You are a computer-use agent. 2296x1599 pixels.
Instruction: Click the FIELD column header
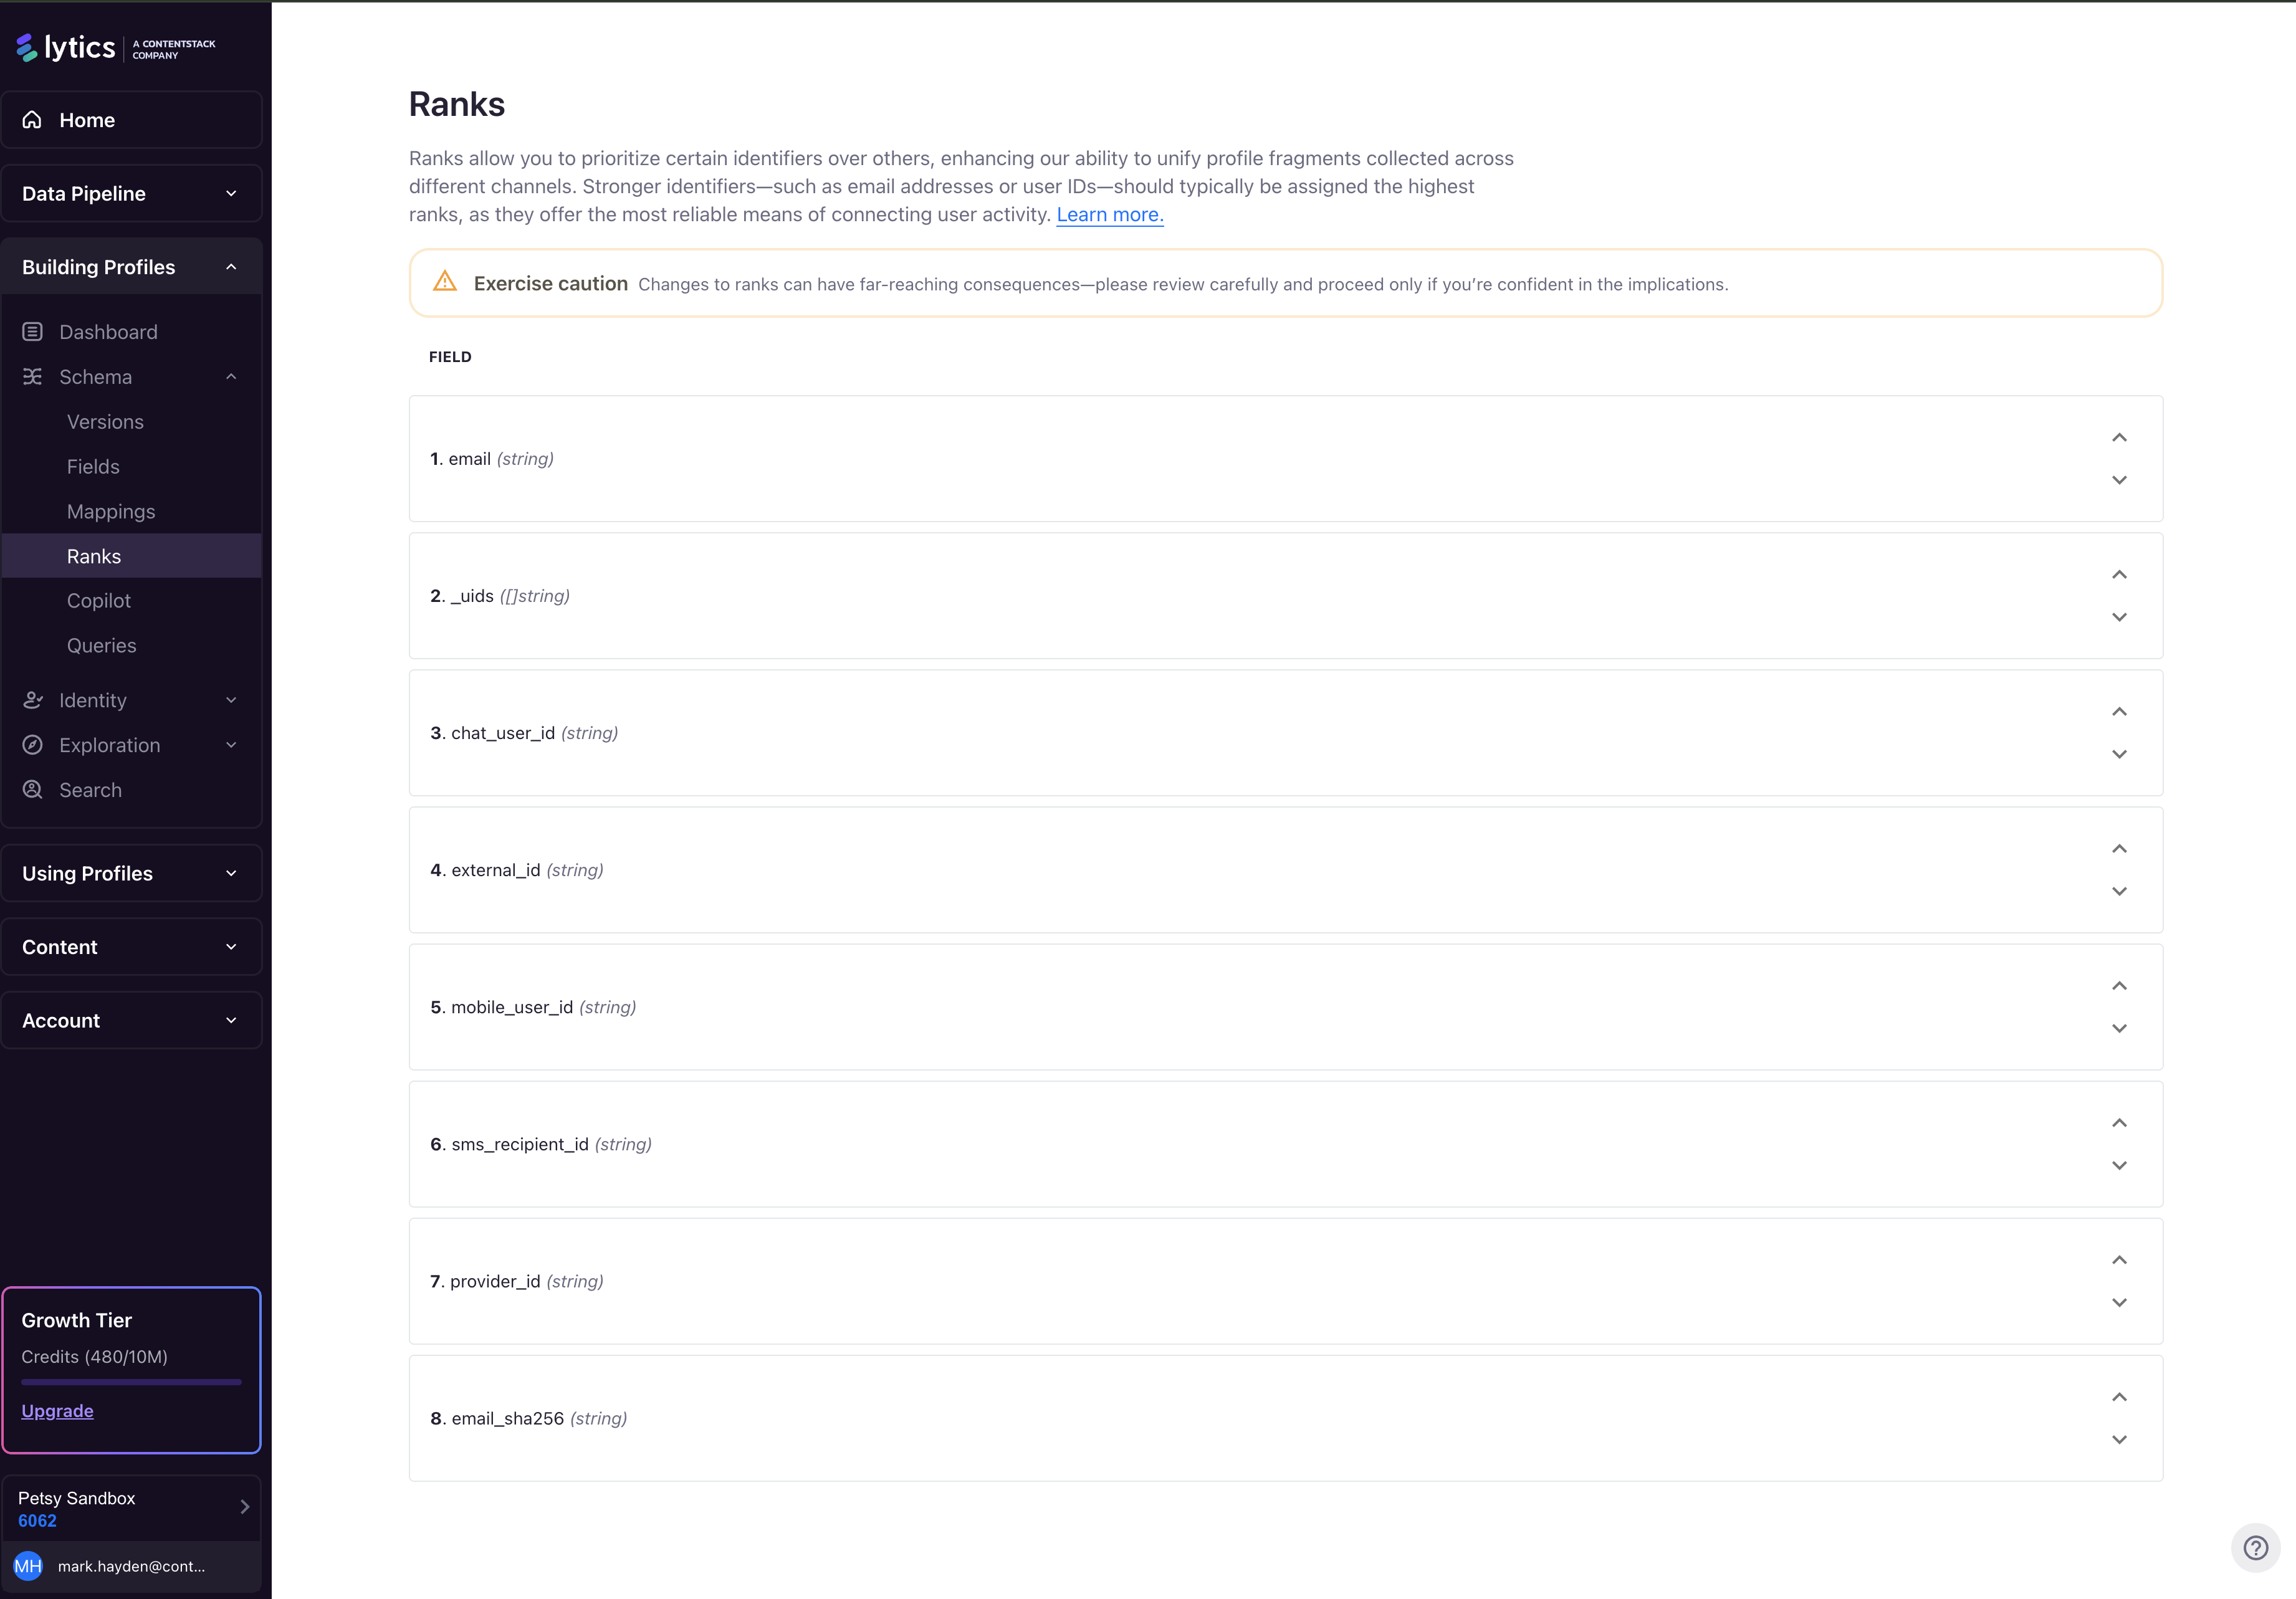(450, 357)
